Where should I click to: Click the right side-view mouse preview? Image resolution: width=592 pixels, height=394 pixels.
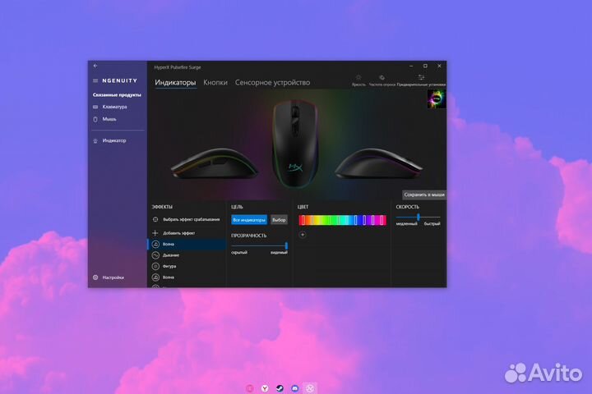pos(379,163)
